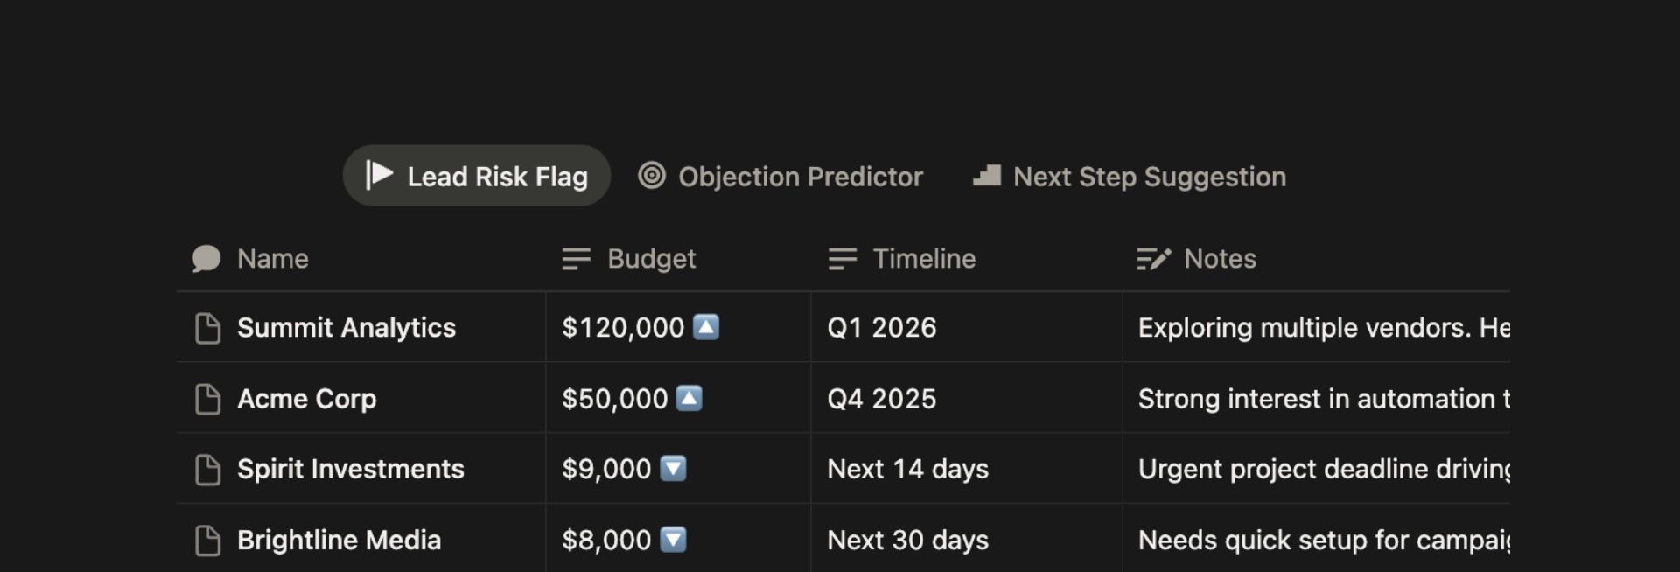
Task: Click the bar chart icon beside Next Step Suggestion
Action: (x=985, y=176)
